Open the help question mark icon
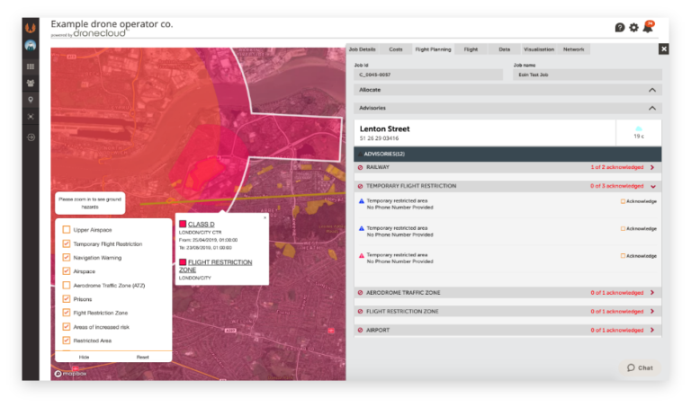Screen dimensions: 691x407 620,27
